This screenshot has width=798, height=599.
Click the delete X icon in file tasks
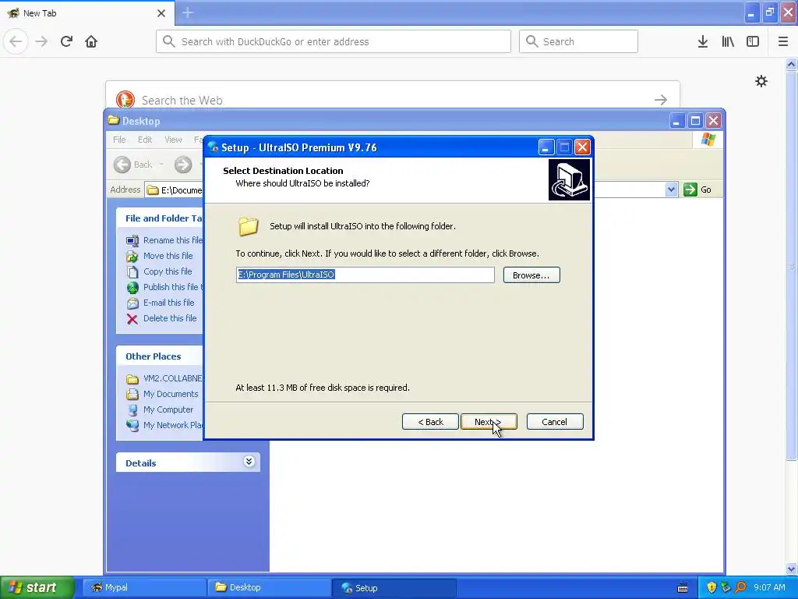132,319
